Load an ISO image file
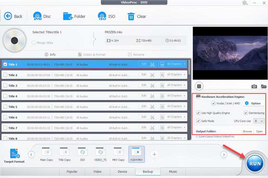268x178 pixels. [102, 16]
